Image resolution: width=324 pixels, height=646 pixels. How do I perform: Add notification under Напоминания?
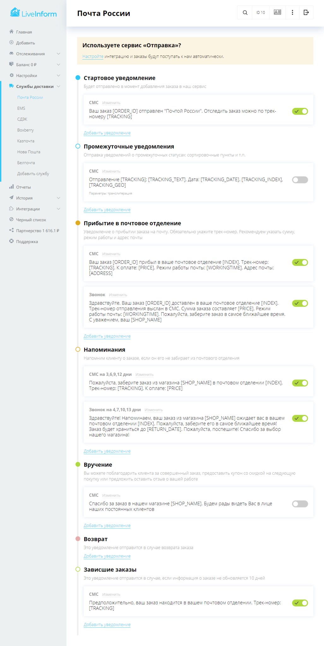(x=107, y=451)
